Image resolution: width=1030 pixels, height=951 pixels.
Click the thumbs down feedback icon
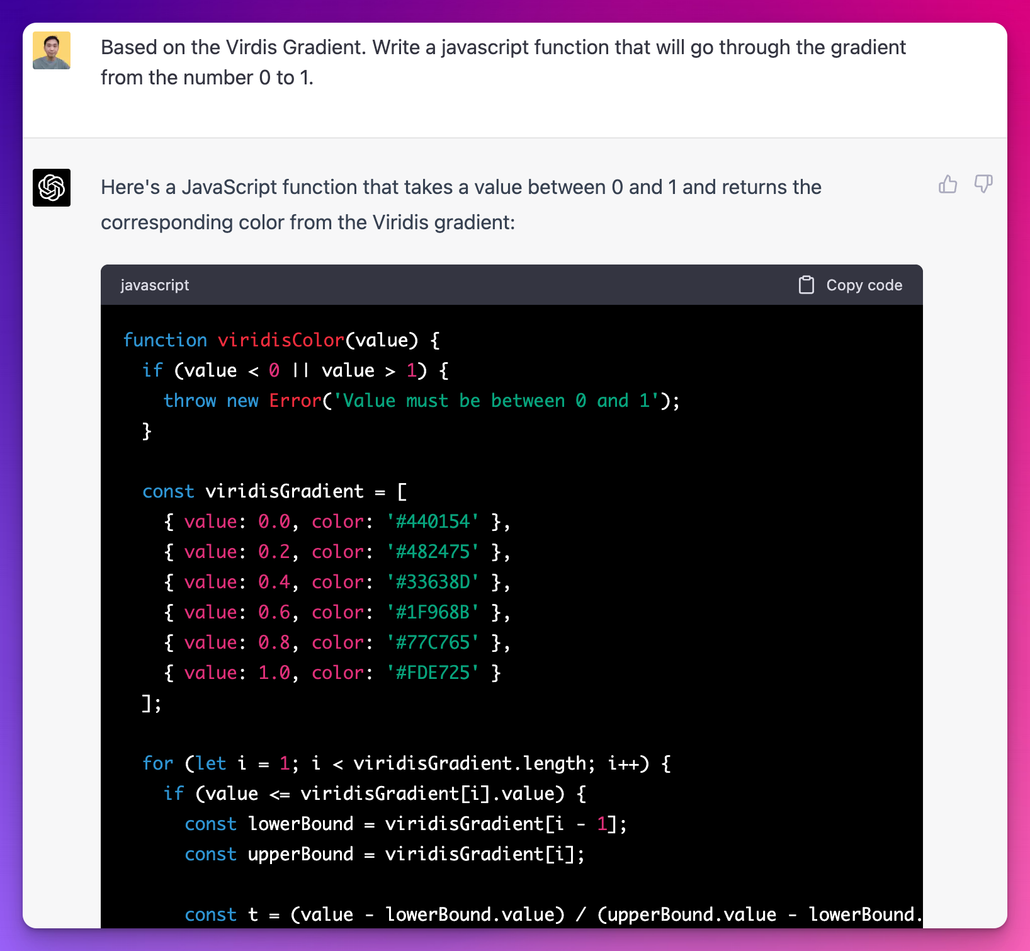983,185
